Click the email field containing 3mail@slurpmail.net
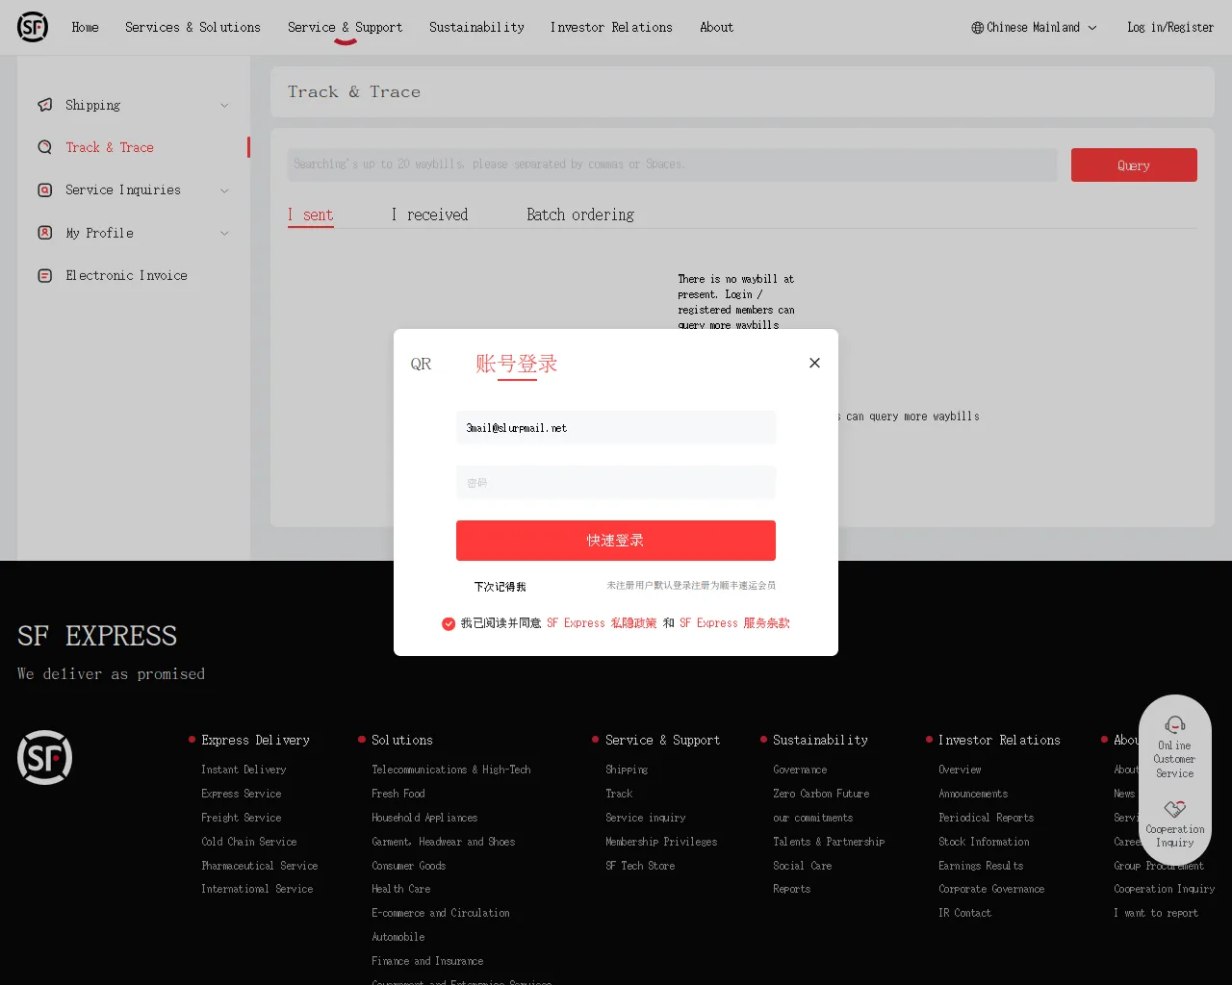 point(616,428)
